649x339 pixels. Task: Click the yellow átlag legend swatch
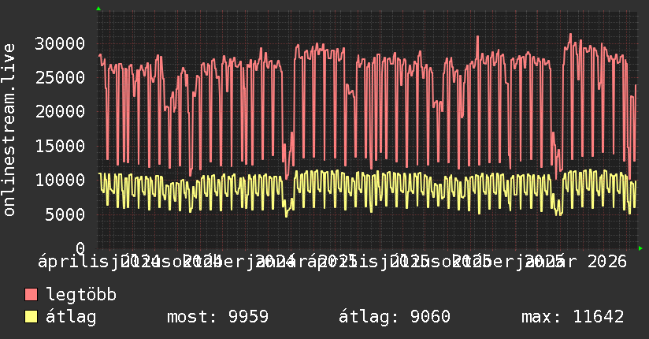[x=31, y=317]
